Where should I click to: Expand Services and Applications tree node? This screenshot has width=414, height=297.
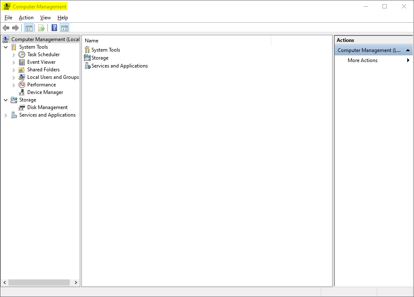(6, 115)
